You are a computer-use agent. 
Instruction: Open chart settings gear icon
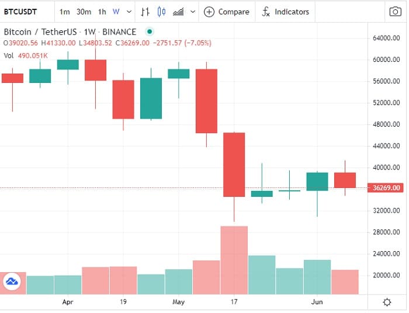(x=387, y=302)
